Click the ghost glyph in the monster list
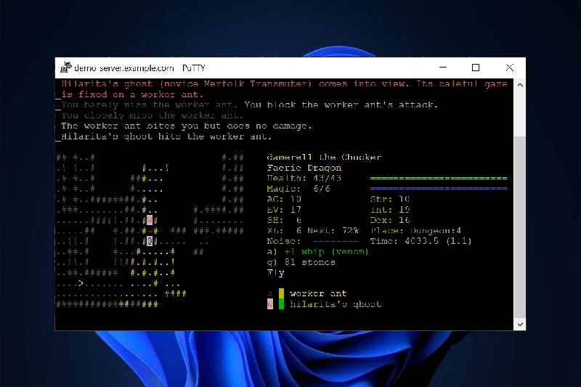This screenshot has height=387, width=581. pyautogui.click(x=271, y=304)
